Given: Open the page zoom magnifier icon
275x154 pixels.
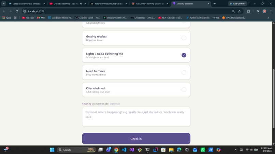Looking at the screenshot, I should tap(233, 11).
